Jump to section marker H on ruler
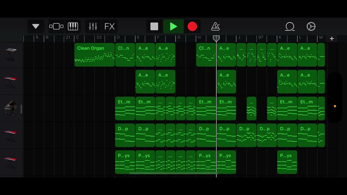 (x=199, y=37)
